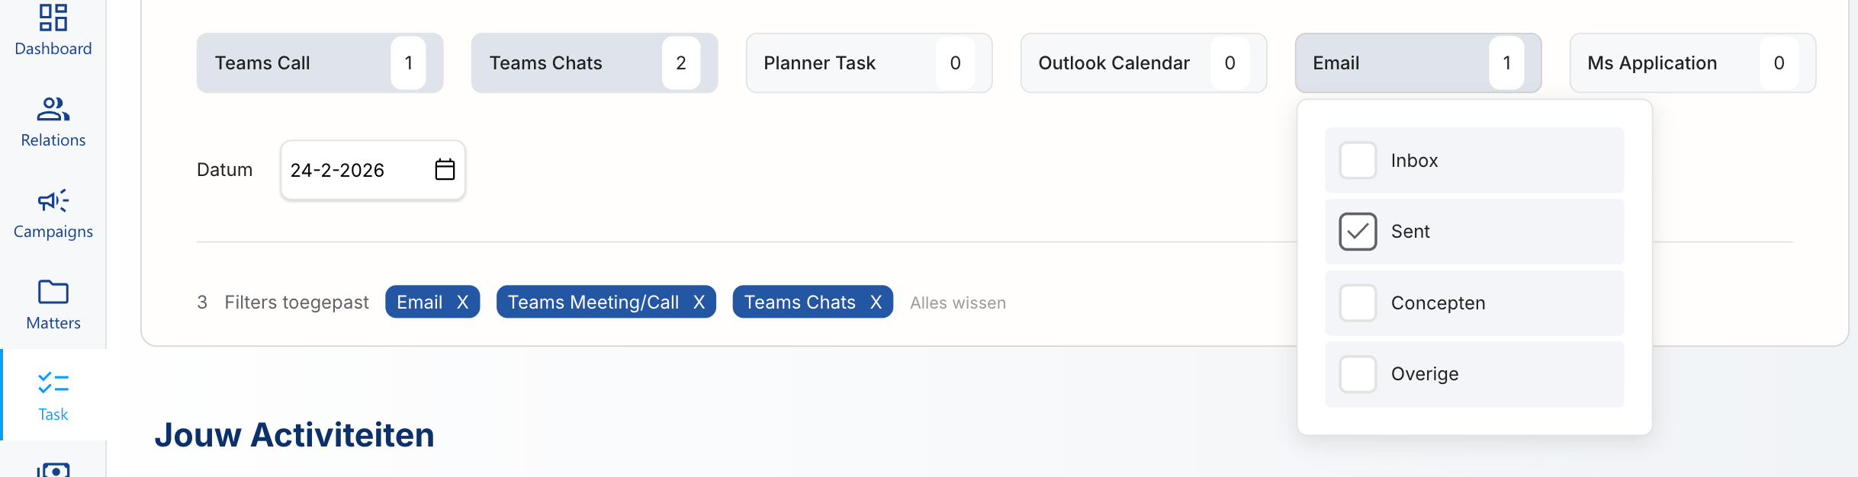Open the Matters folder icon
The height and width of the screenshot is (477, 1858).
point(53,292)
